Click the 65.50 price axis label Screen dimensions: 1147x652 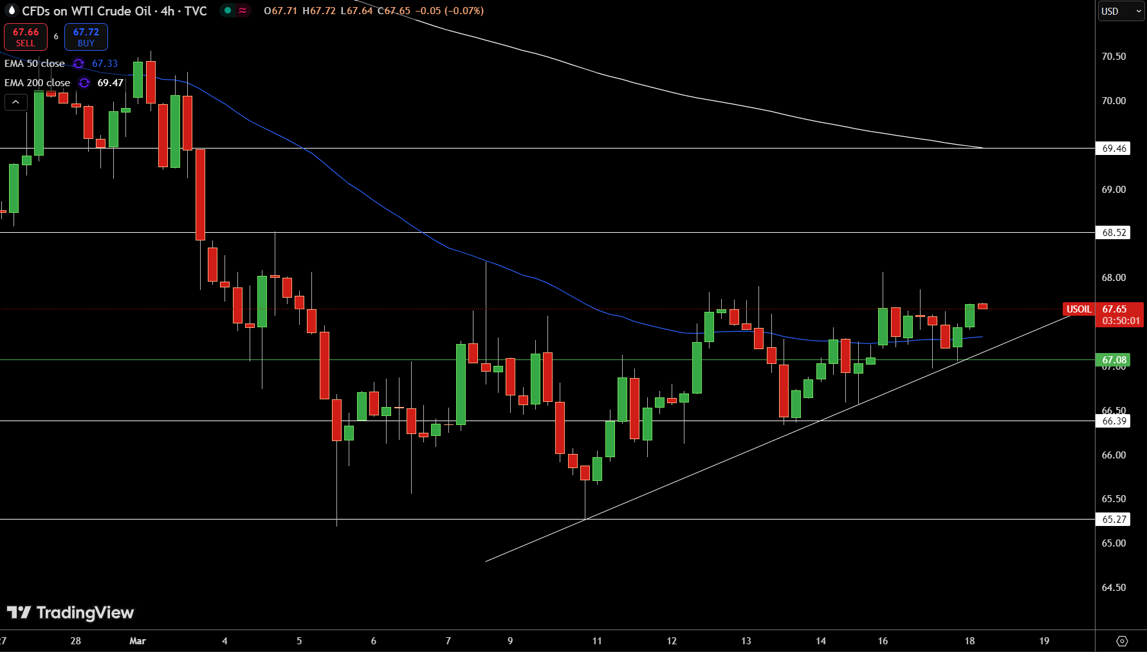point(1114,499)
